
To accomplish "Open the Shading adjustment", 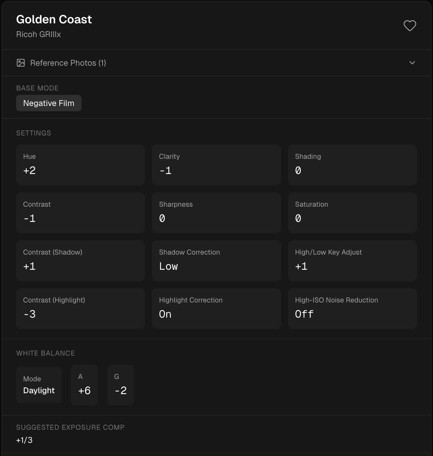I will (x=352, y=165).
